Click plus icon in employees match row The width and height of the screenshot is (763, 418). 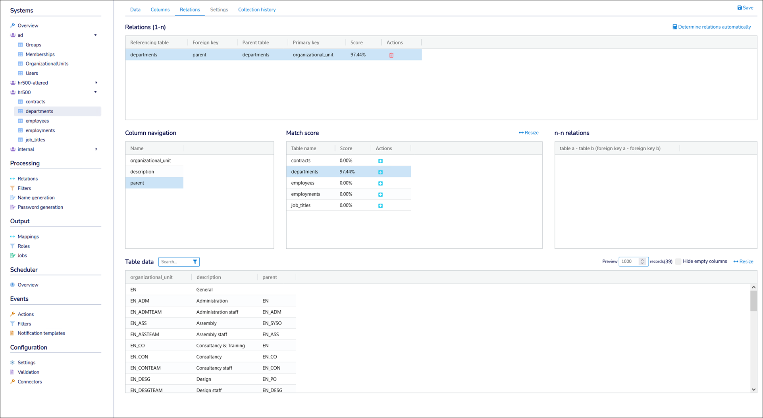(x=380, y=183)
